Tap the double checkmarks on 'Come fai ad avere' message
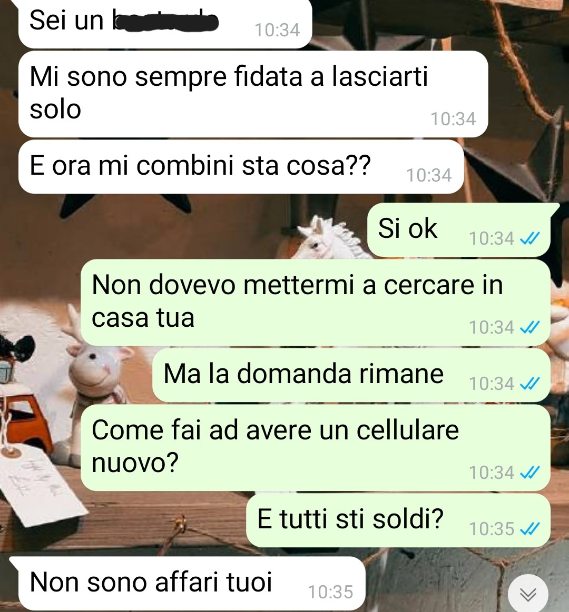This screenshot has height=612, width=569. [x=530, y=473]
